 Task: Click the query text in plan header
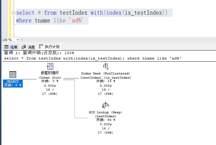(x=92, y=58)
